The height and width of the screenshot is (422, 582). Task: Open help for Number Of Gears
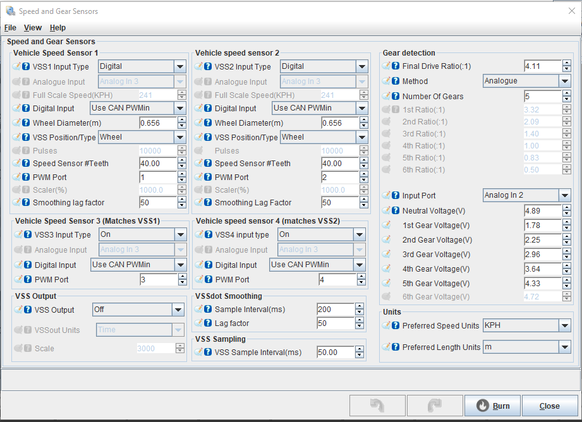tap(396, 97)
